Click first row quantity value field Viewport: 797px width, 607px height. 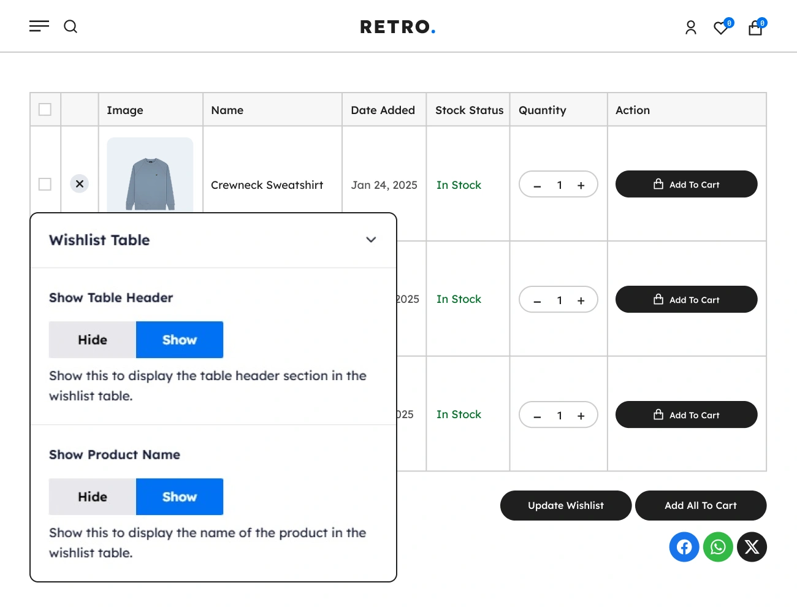tap(559, 185)
